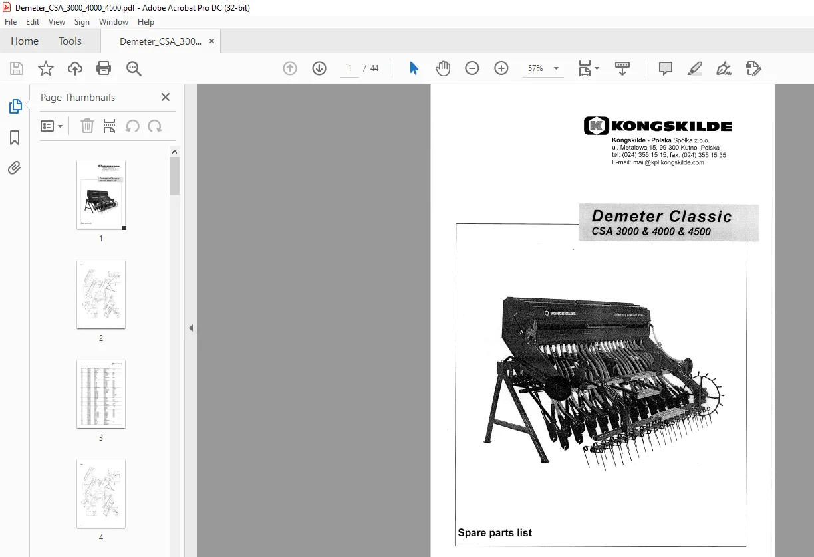Activate the hand pan tool
The height and width of the screenshot is (557, 814).
[443, 68]
